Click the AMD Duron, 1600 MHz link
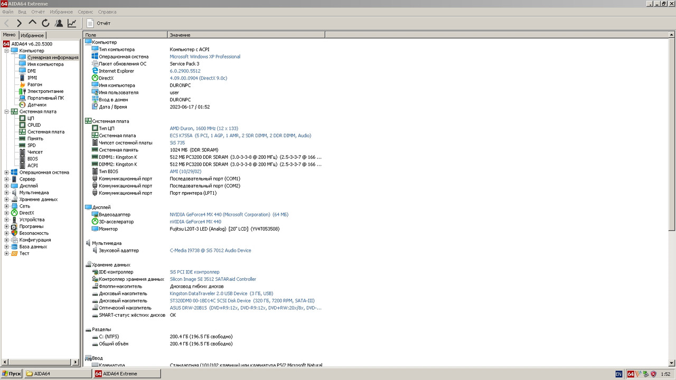 click(204, 128)
